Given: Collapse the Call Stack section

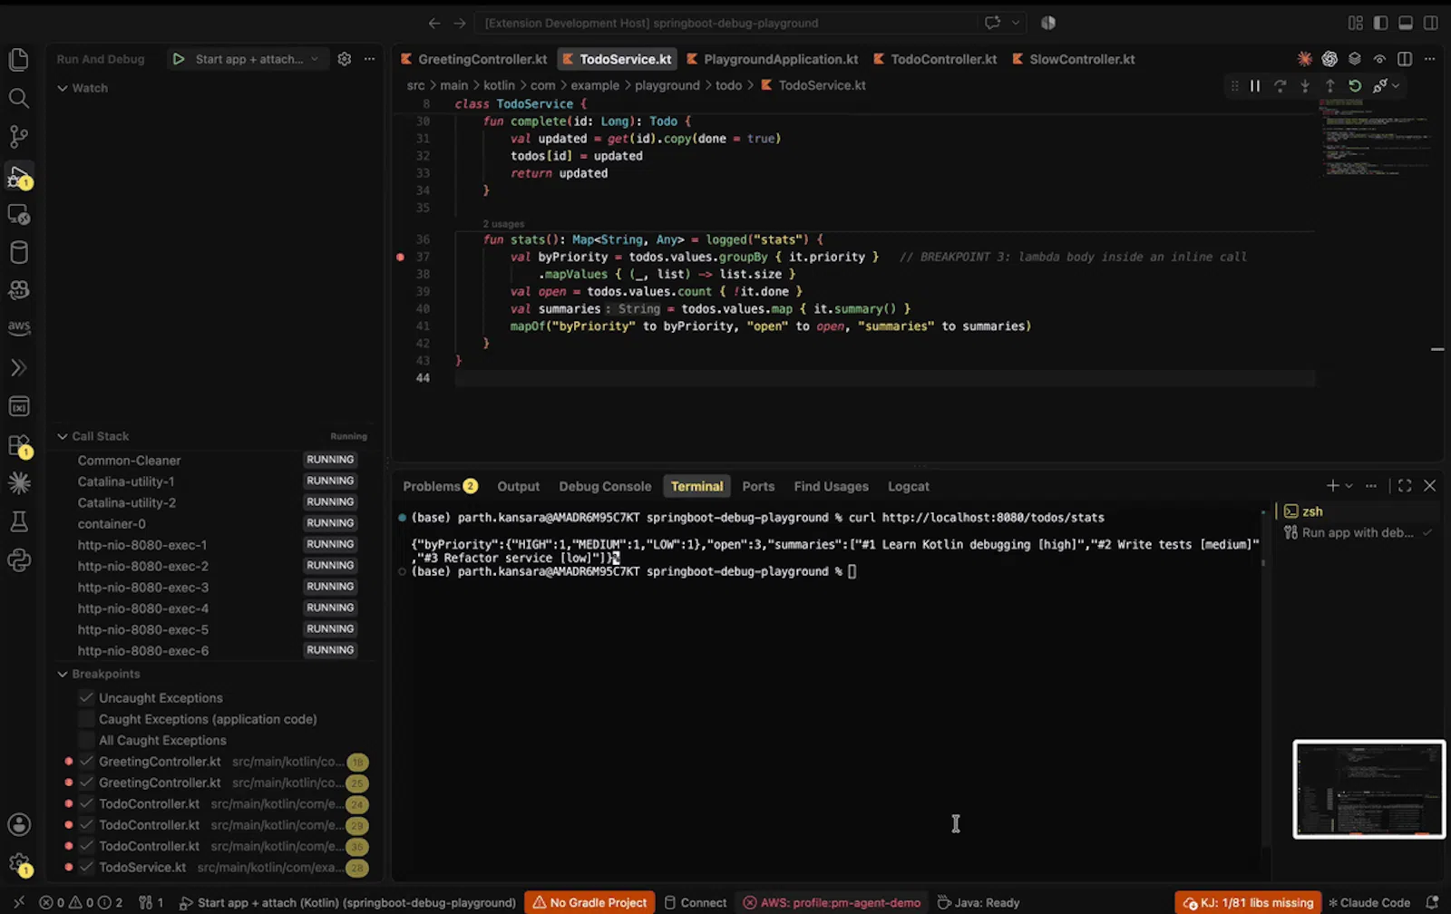Looking at the screenshot, I should pos(63,436).
